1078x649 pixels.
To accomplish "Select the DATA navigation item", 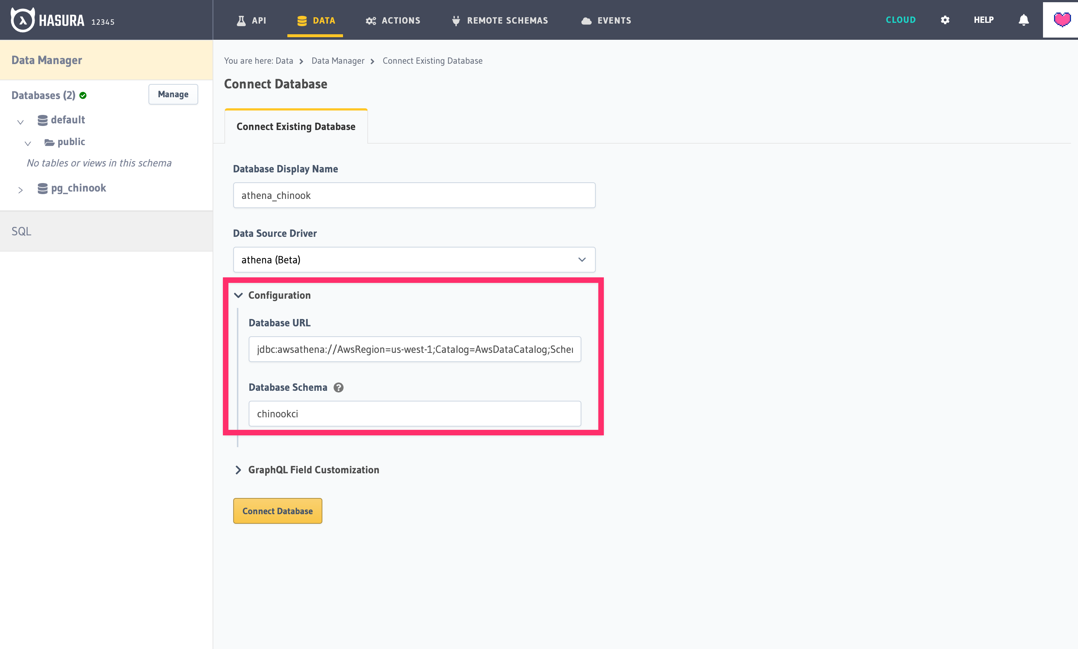I will point(315,20).
